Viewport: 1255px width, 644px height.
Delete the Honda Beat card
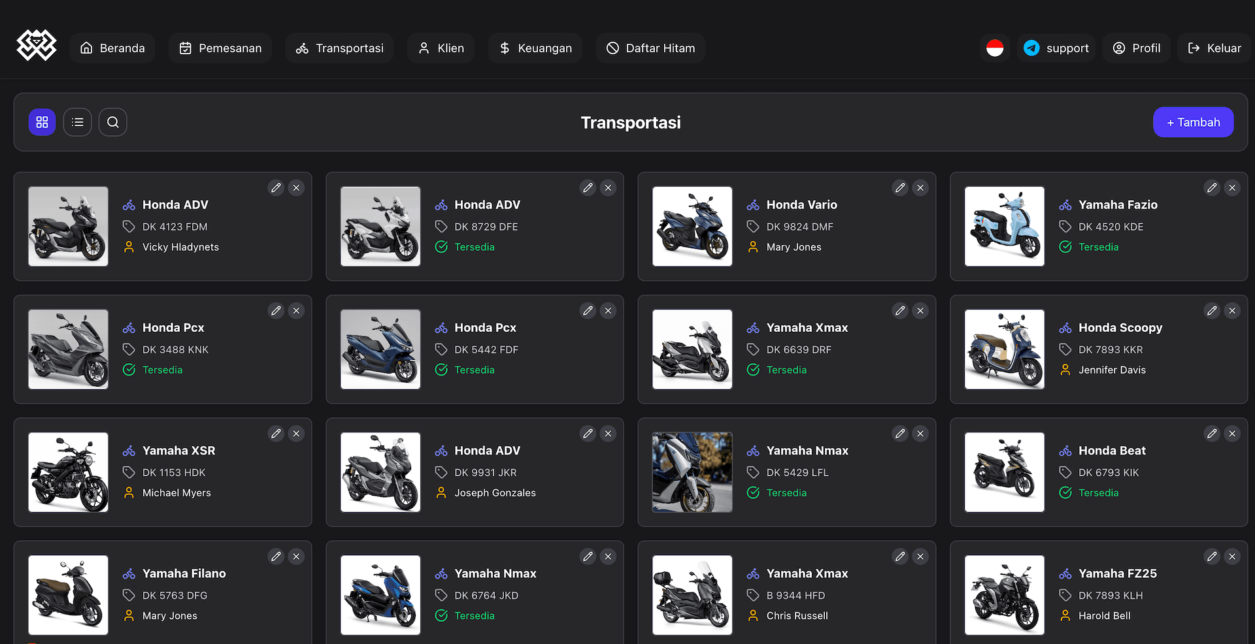coord(1233,434)
